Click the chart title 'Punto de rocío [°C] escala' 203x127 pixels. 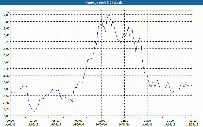(104, 3)
